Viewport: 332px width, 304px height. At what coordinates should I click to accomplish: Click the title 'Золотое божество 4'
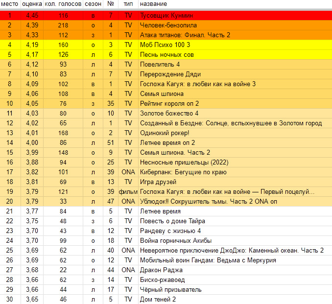(x=169, y=113)
